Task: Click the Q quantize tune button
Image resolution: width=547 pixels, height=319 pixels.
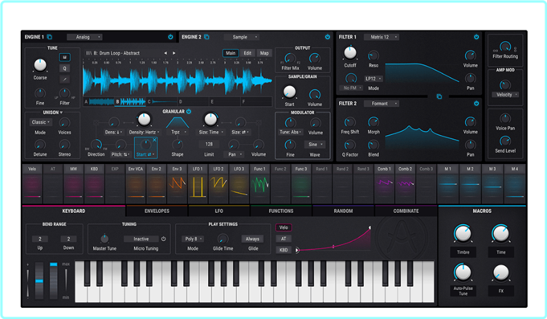Action: 65,68
